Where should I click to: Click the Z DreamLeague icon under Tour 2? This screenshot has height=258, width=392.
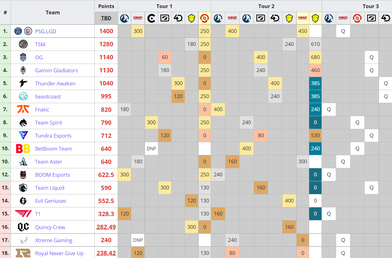(261, 19)
